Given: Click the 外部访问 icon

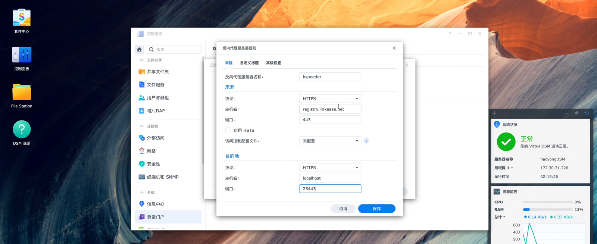Looking at the screenshot, I should [x=142, y=138].
